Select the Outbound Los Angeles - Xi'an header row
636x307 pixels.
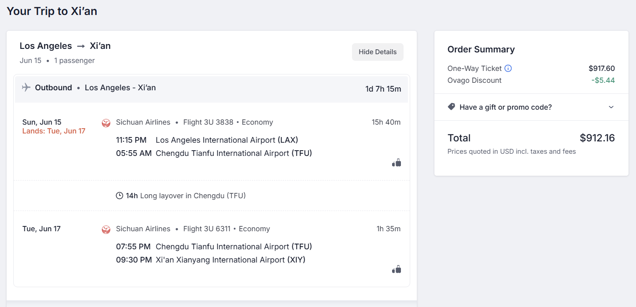211,89
